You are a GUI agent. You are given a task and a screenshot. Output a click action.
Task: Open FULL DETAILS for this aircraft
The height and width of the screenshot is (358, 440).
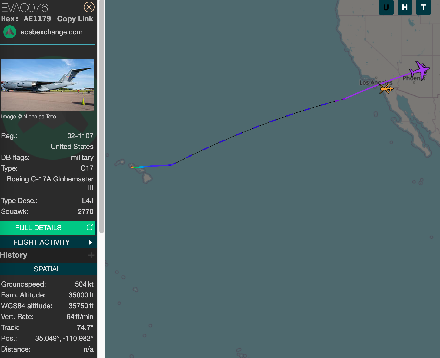48,228
